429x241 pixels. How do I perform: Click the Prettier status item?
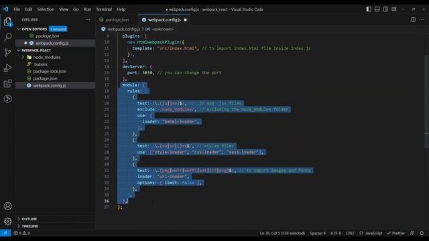(395, 233)
